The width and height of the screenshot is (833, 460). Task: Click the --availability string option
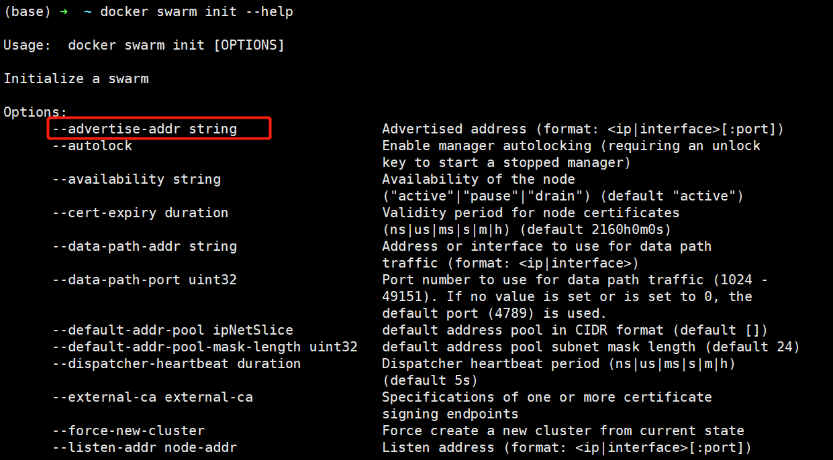tap(137, 179)
